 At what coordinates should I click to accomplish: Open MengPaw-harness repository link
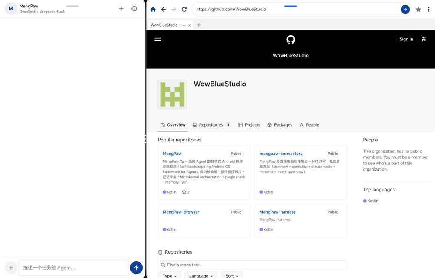point(278,212)
